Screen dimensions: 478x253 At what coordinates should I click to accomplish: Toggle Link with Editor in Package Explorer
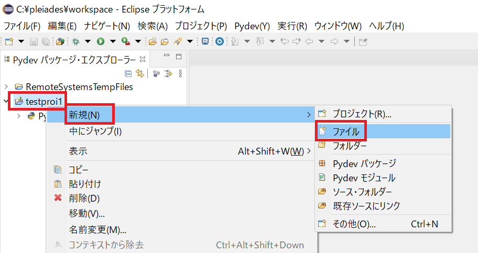pyautogui.click(x=140, y=73)
